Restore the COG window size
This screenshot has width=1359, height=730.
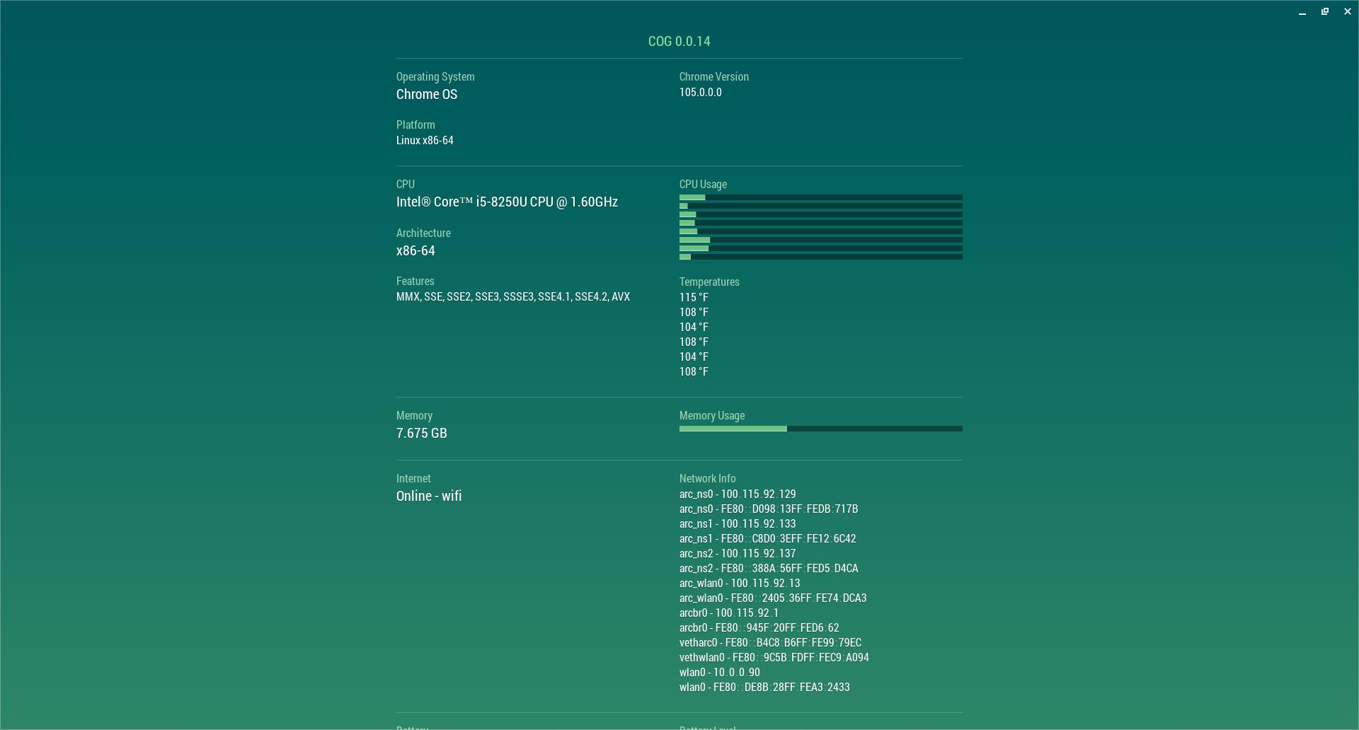tap(1325, 12)
